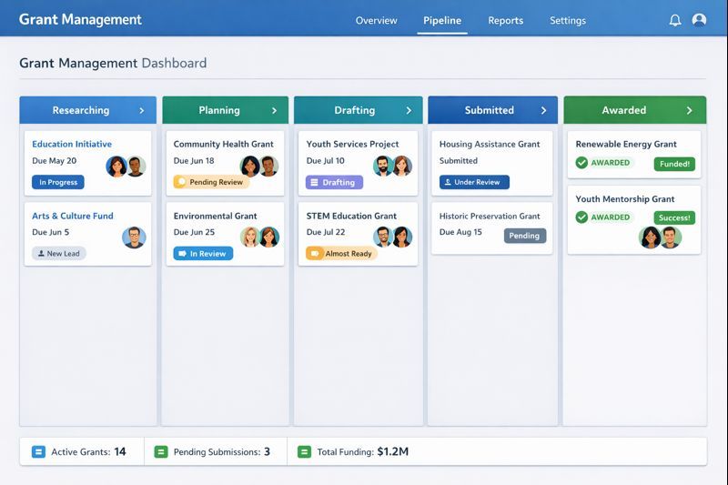Viewport: 728px width, 485px height.
Task: Open the Settings tab
Action: [x=567, y=20]
